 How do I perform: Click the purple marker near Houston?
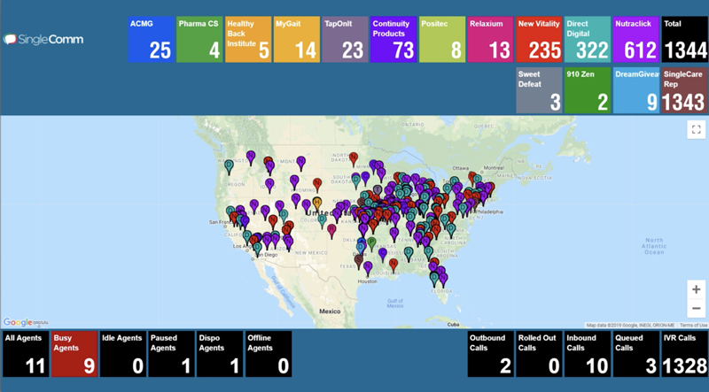368,268
